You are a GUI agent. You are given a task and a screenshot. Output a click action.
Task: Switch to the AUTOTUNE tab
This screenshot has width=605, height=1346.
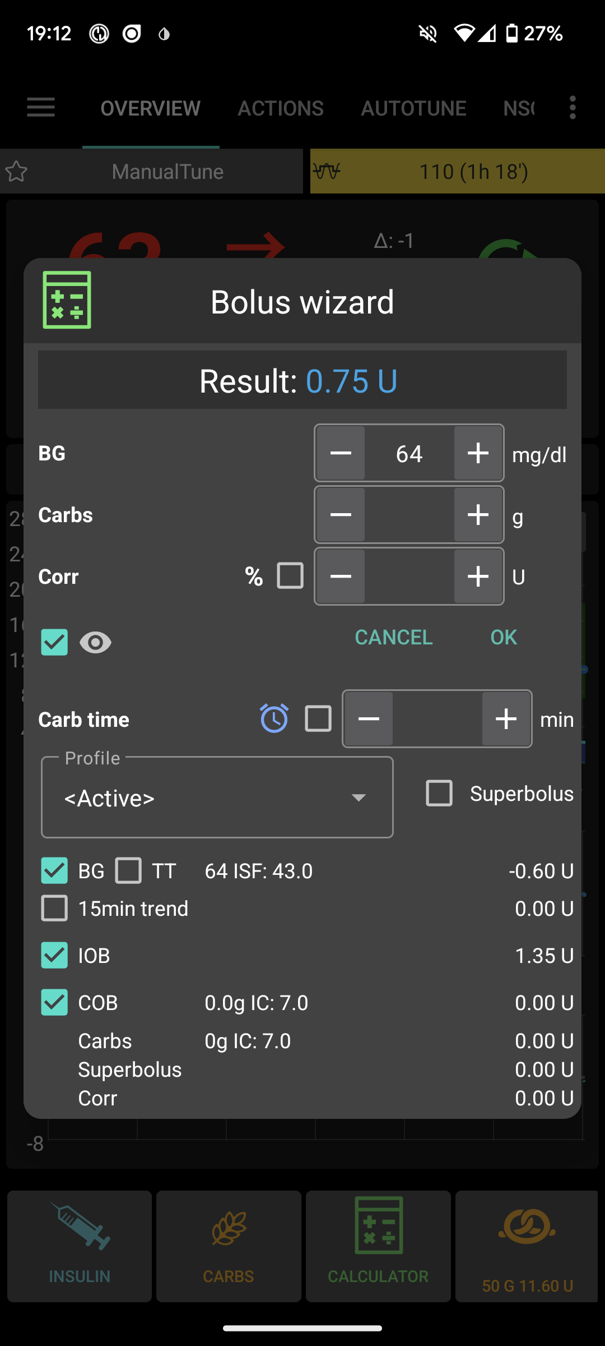point(414,107)
